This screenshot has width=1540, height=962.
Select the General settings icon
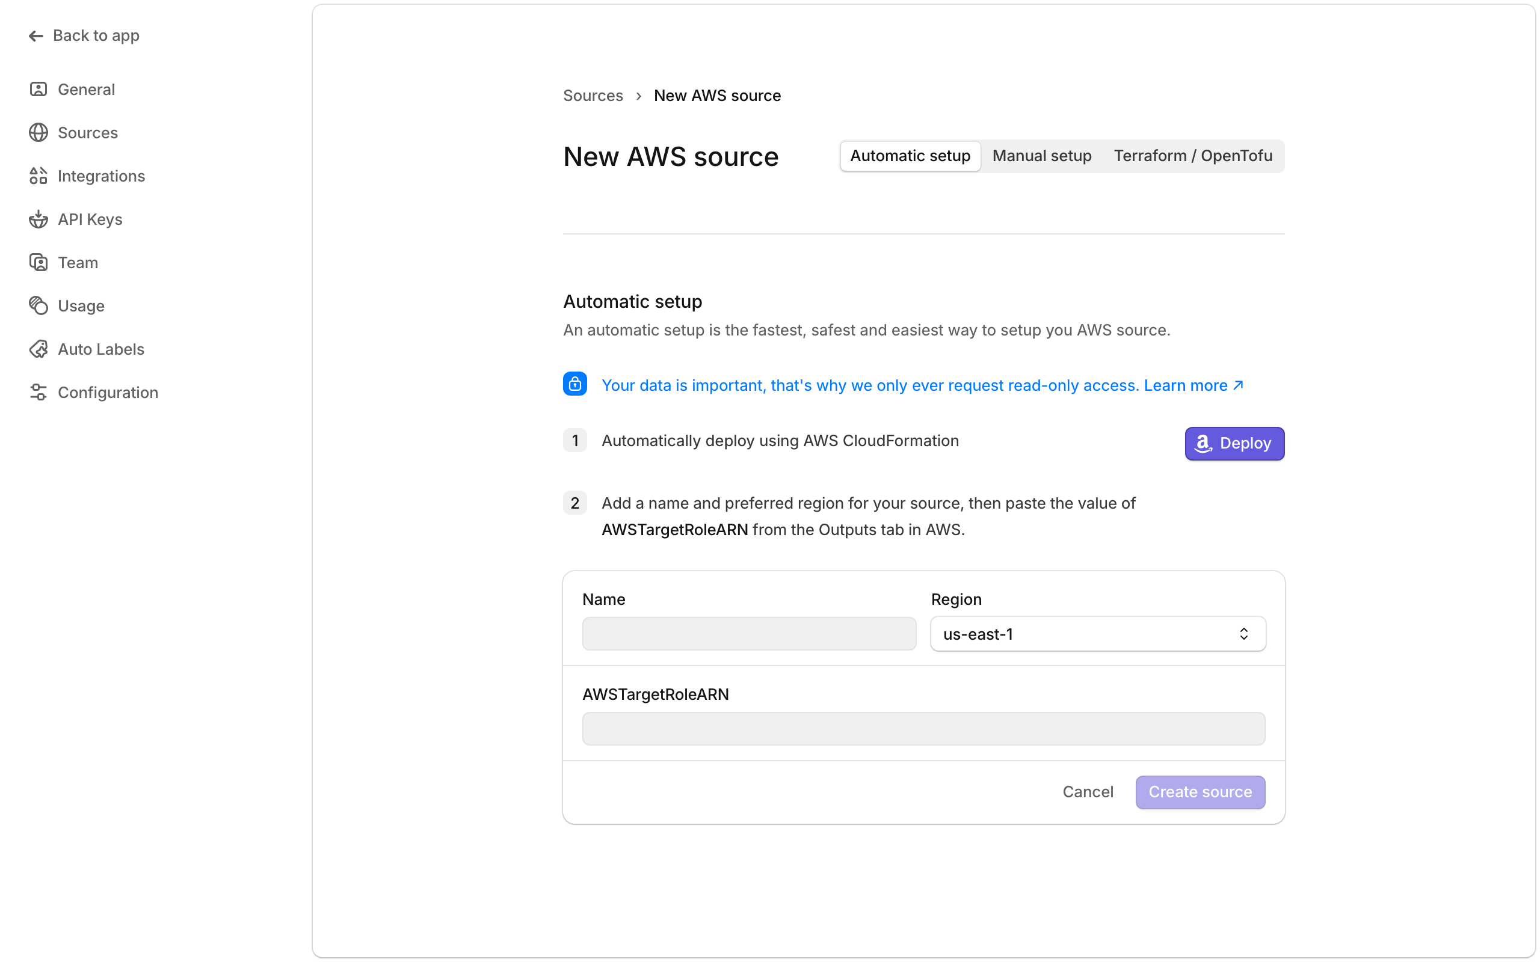coord(38,89)
